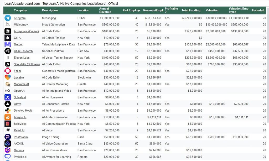
Task: Click the Oleve triangle logo
Action: [8, 104]
